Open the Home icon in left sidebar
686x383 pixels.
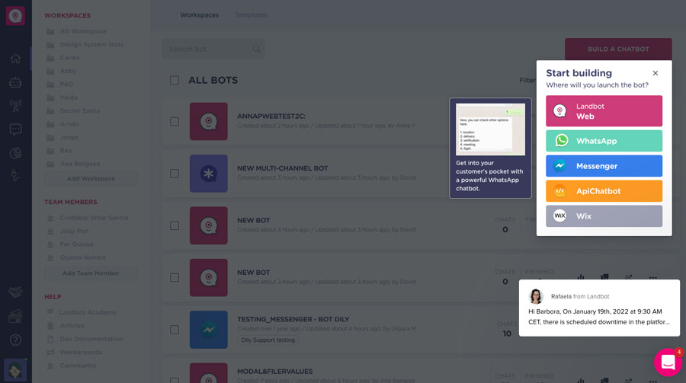[15, 59]
